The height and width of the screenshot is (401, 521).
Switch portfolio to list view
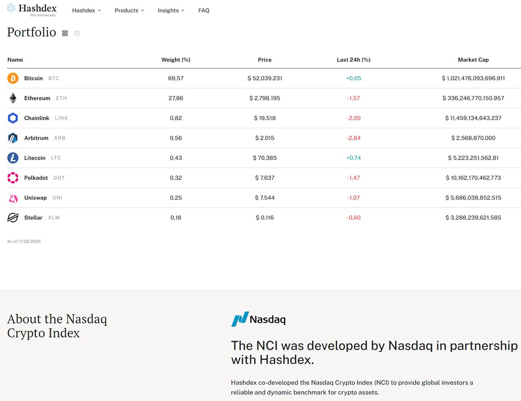(x=65, y=33)
